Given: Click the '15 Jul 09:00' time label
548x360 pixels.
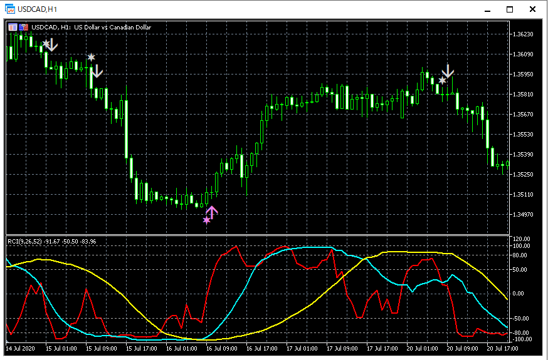Looking at the screenshot, I should (x=102, y=349).
